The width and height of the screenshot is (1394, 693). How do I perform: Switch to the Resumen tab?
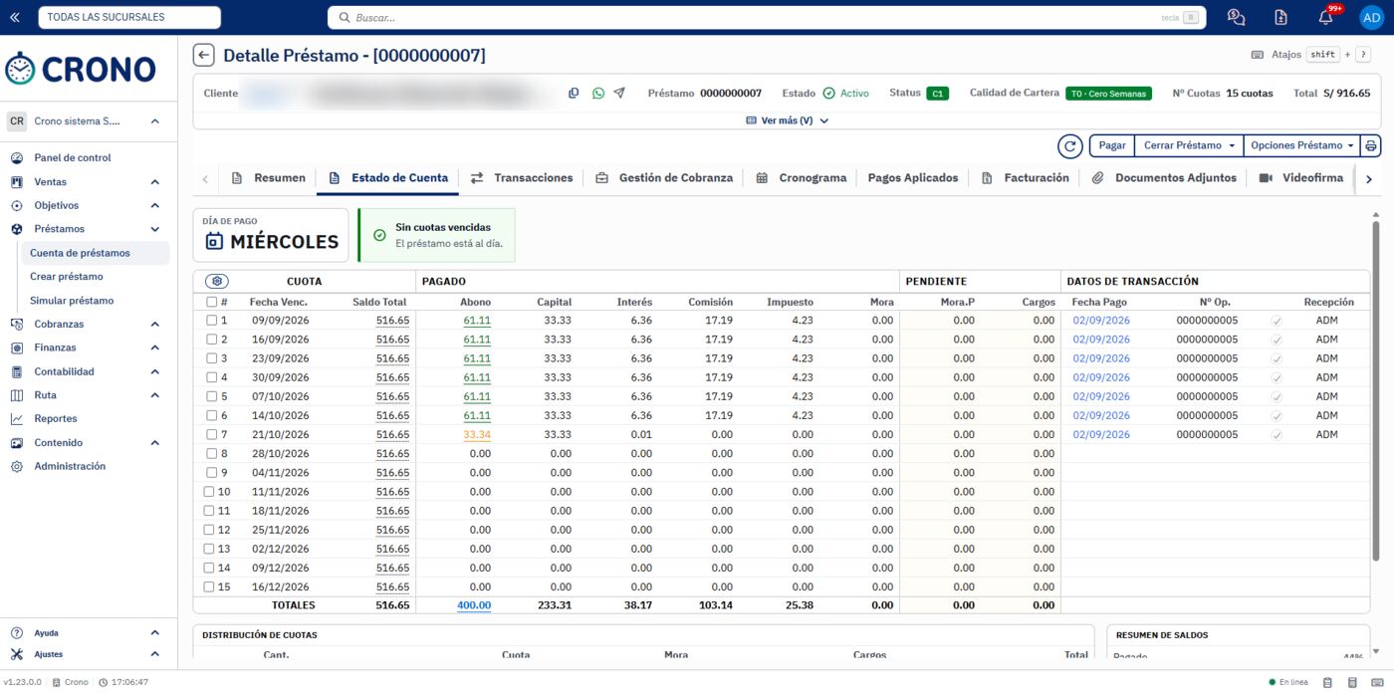(x=269, y=178)
